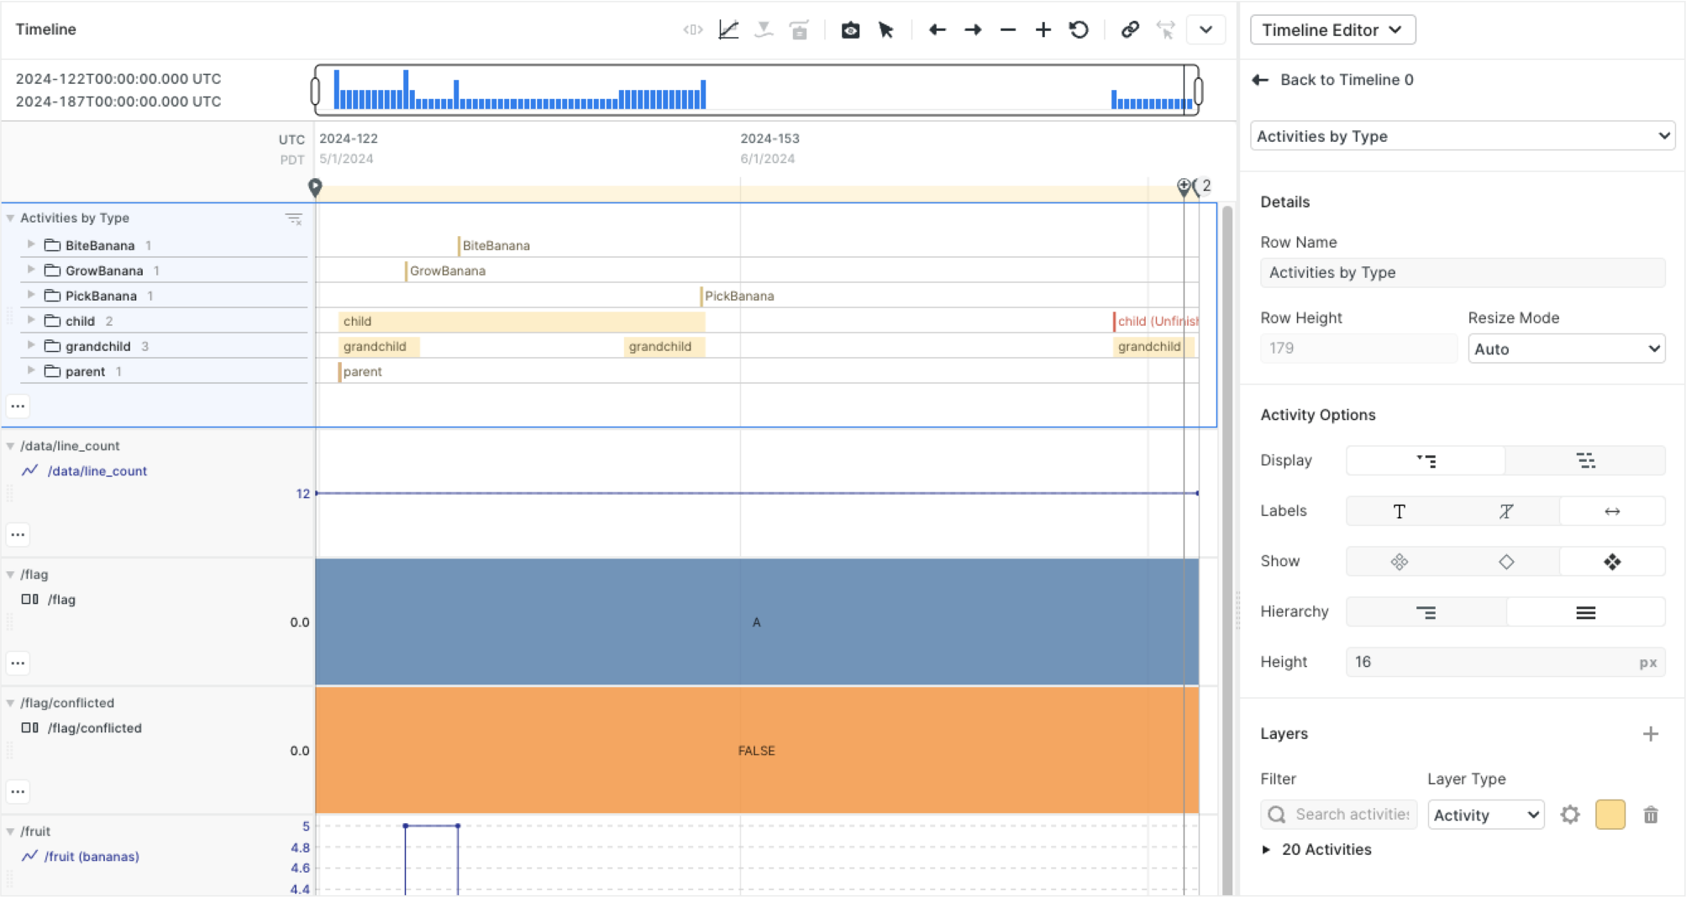Expand the grandchild activity group

point(31,345)
